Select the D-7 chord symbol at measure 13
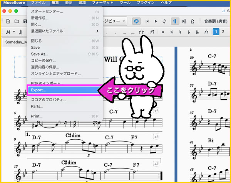 37,165
